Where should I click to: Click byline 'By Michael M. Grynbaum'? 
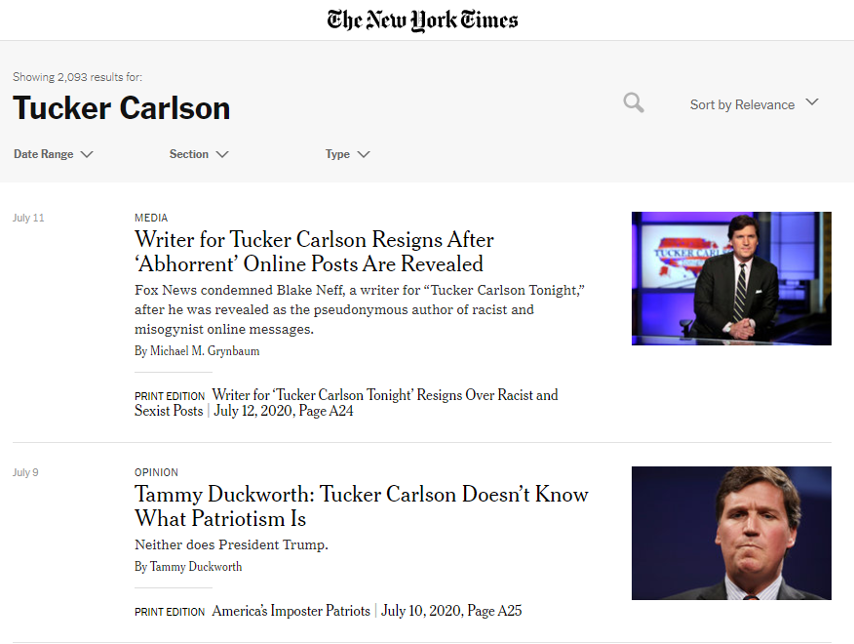(197, 350)
